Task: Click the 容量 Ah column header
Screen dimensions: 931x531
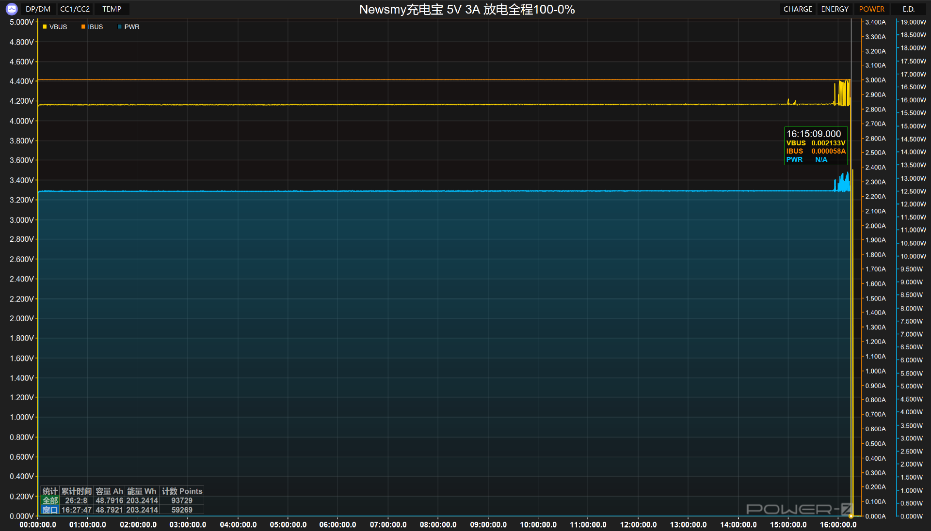Action: 109,491
